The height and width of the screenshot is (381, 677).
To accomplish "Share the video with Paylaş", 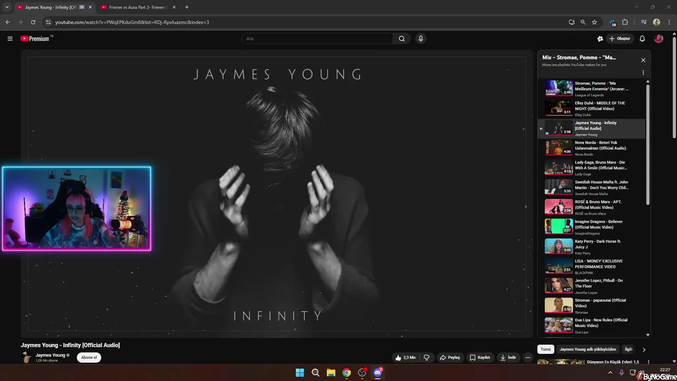I will 450,358.
